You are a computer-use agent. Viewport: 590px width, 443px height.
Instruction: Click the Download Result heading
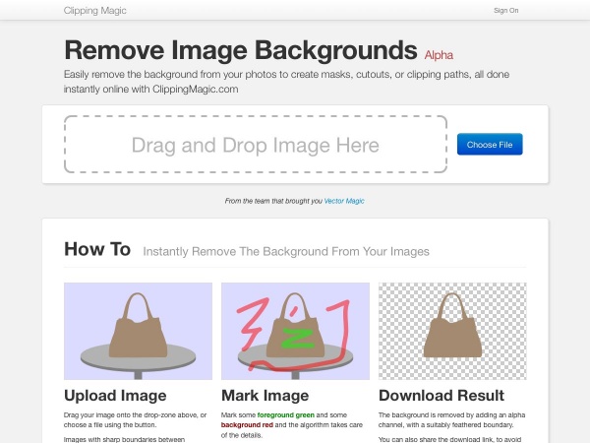click(442, 396)
